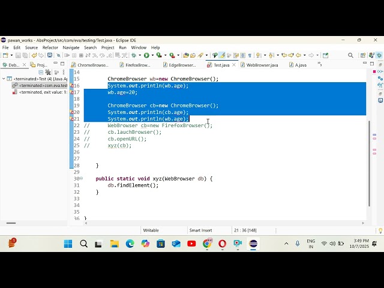
Task: Click the Pin Editor icon
Action: (325, 55)
